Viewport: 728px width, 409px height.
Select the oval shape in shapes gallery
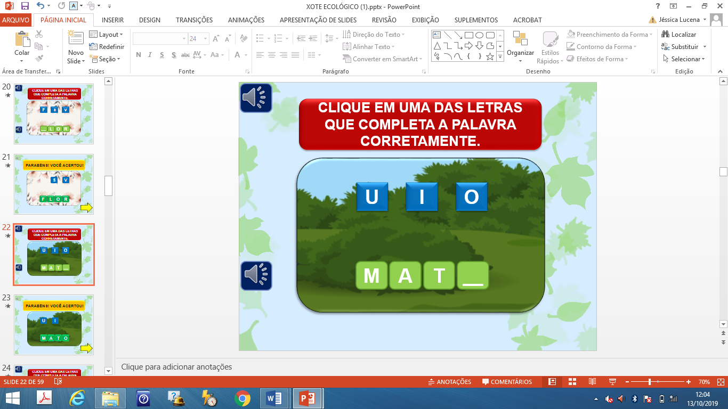tap(479, 35)
